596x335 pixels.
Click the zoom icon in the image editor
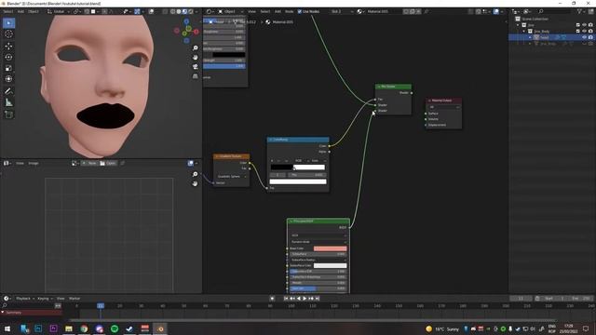(x=195, y=174)
